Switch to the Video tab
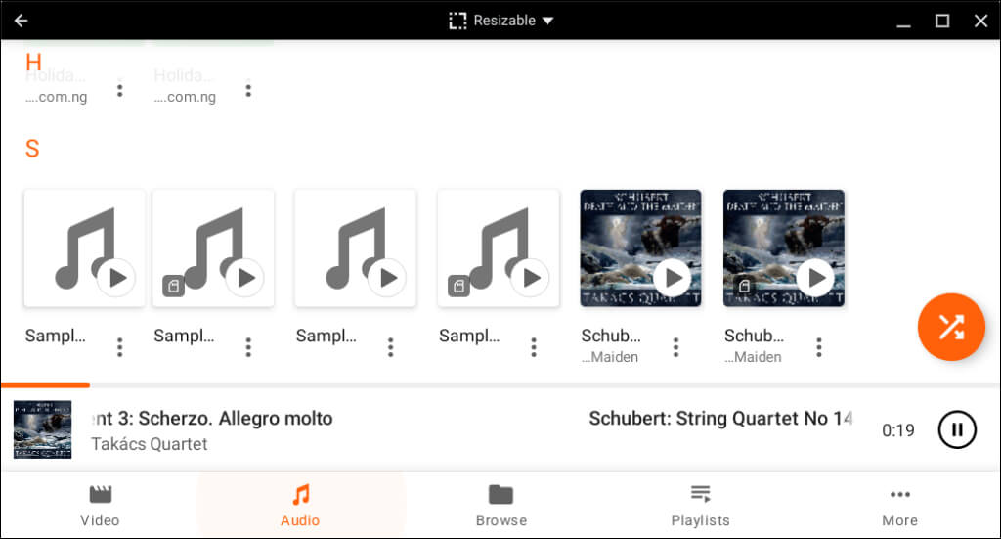The height and width of the screenshot is (539, 1001). pos(101,505)
